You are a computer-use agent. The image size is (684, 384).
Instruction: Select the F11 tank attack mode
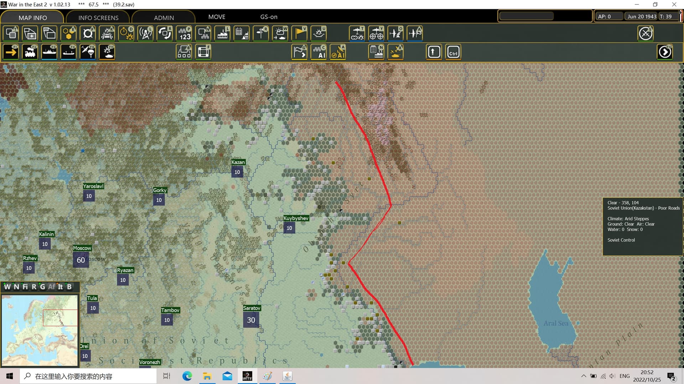[x=107, y=52]
